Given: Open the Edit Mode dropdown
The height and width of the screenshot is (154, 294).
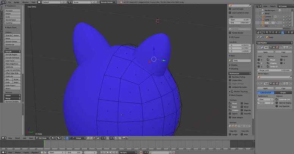Looking at the screenshot, I should [43, 138].
